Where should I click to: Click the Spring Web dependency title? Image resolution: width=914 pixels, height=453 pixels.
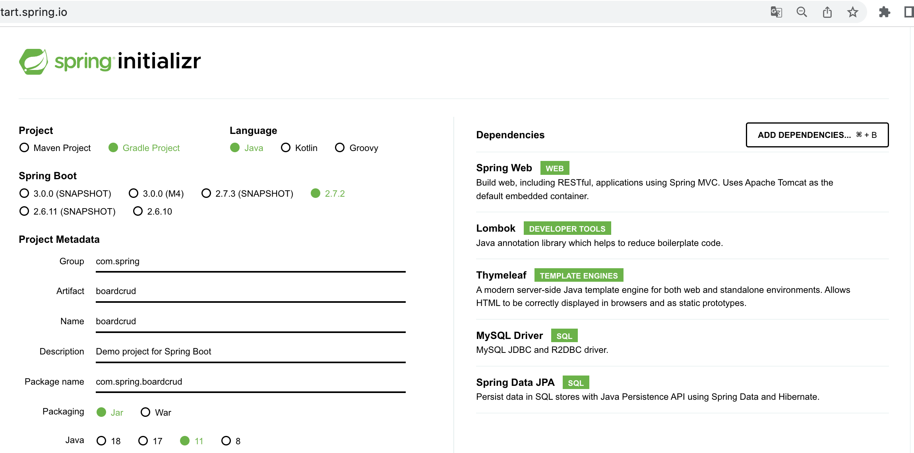pyautogui.click(x=504, y=168)
